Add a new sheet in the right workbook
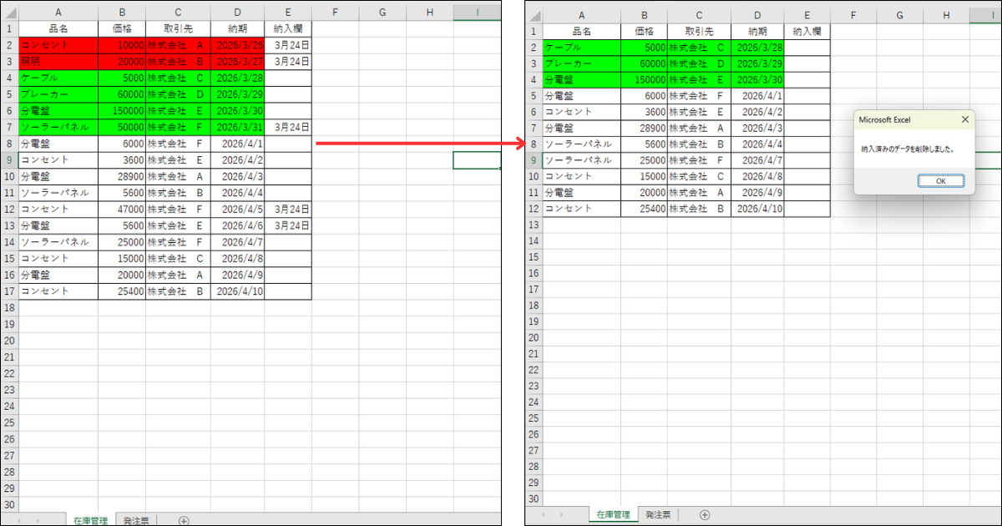Image resolution: width=1002 pixels, height=526 pixels. (x=705, y=514)
